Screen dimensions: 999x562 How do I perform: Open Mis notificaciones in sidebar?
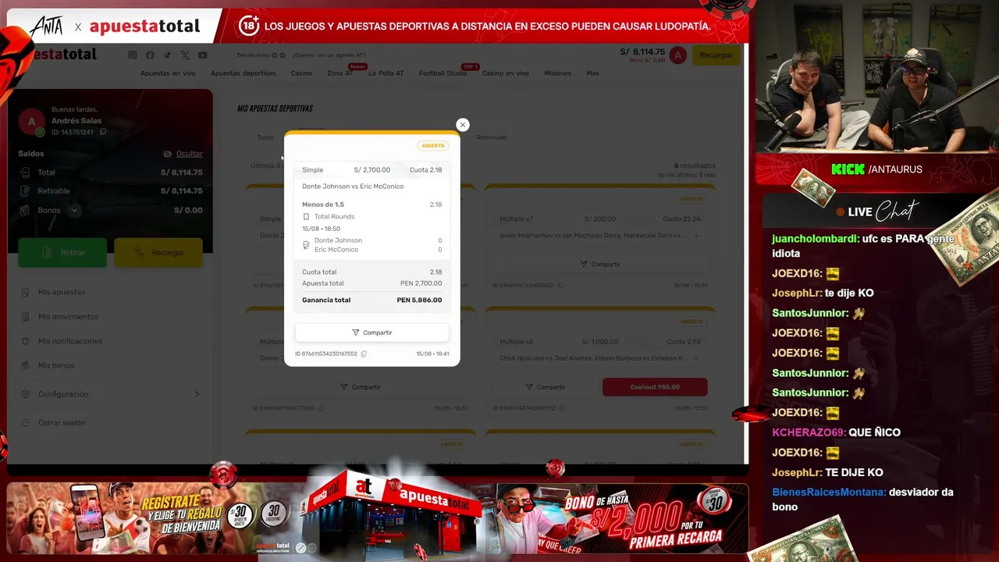(70, 341)
